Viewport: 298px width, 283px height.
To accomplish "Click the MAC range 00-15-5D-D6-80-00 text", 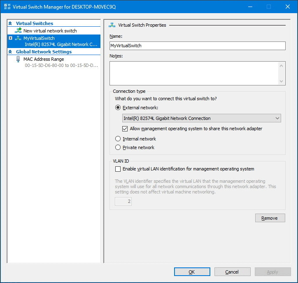I will (61, 65).
